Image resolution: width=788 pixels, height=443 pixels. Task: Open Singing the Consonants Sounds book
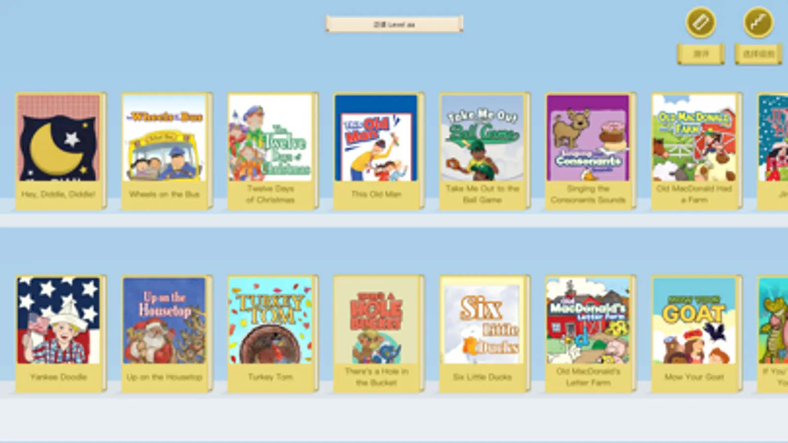tap(591, 151)
